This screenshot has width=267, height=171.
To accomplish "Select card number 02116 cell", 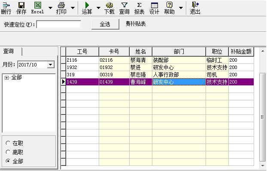I will pyautogui.click(x=114, y=60).
